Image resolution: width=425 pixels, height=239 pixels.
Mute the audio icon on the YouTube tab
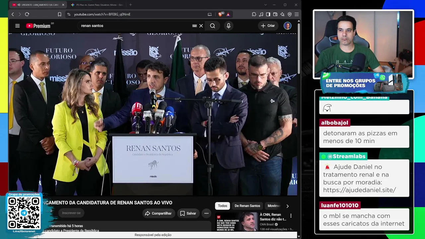point(19,5)
